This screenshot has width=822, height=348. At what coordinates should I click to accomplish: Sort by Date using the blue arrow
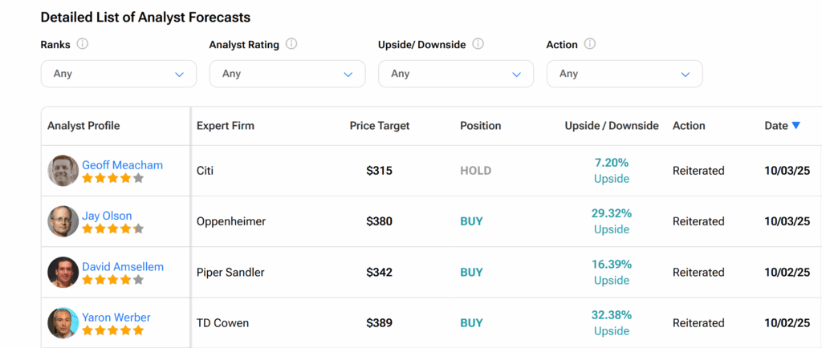click(796, 125)
